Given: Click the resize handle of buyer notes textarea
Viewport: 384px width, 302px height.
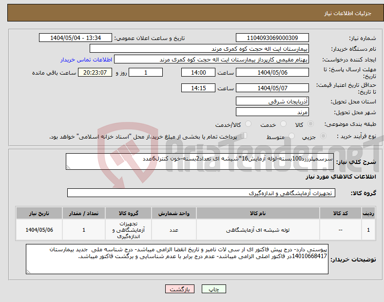Looking at the screenshot, I should pyautogui.click(x=28, y=272).
